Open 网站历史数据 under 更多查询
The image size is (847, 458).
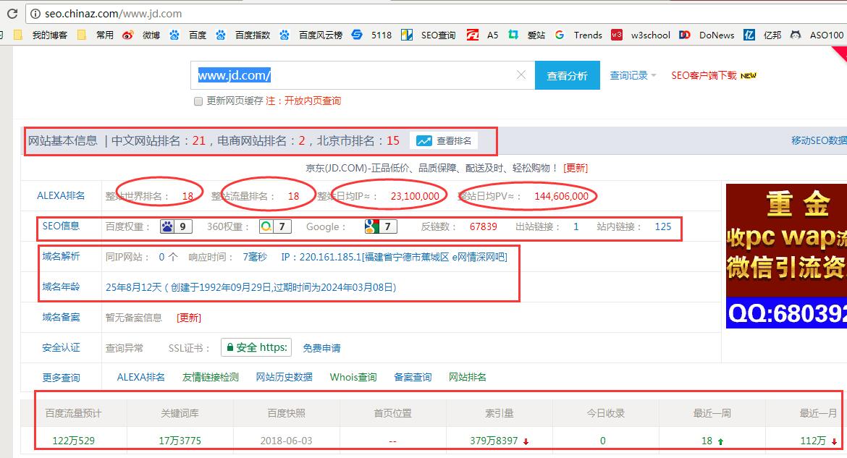[x=284, y=377]
